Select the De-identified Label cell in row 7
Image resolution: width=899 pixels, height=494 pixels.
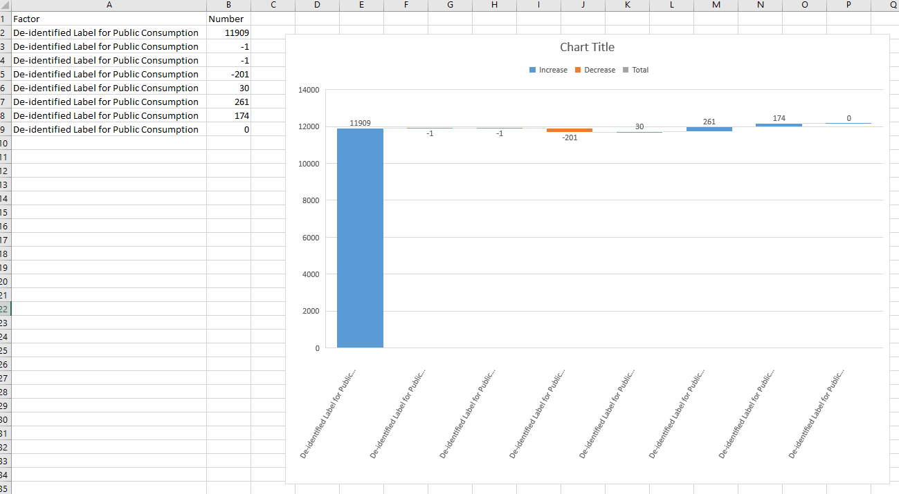[x=109, y=102]
